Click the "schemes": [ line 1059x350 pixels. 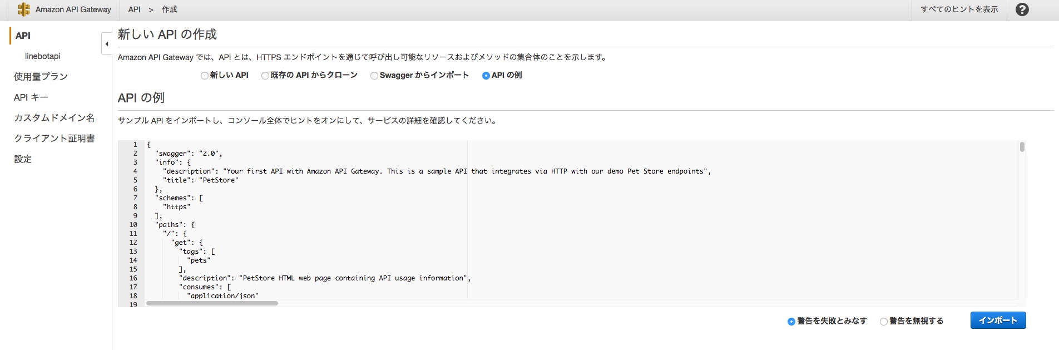(x=179, y=198)
